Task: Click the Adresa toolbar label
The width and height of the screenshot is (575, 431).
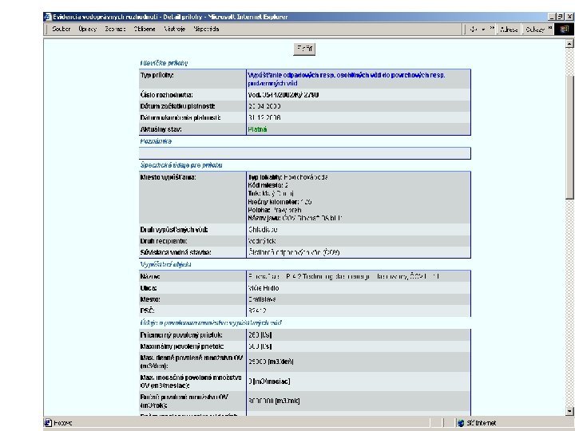Action: point(509,30)
